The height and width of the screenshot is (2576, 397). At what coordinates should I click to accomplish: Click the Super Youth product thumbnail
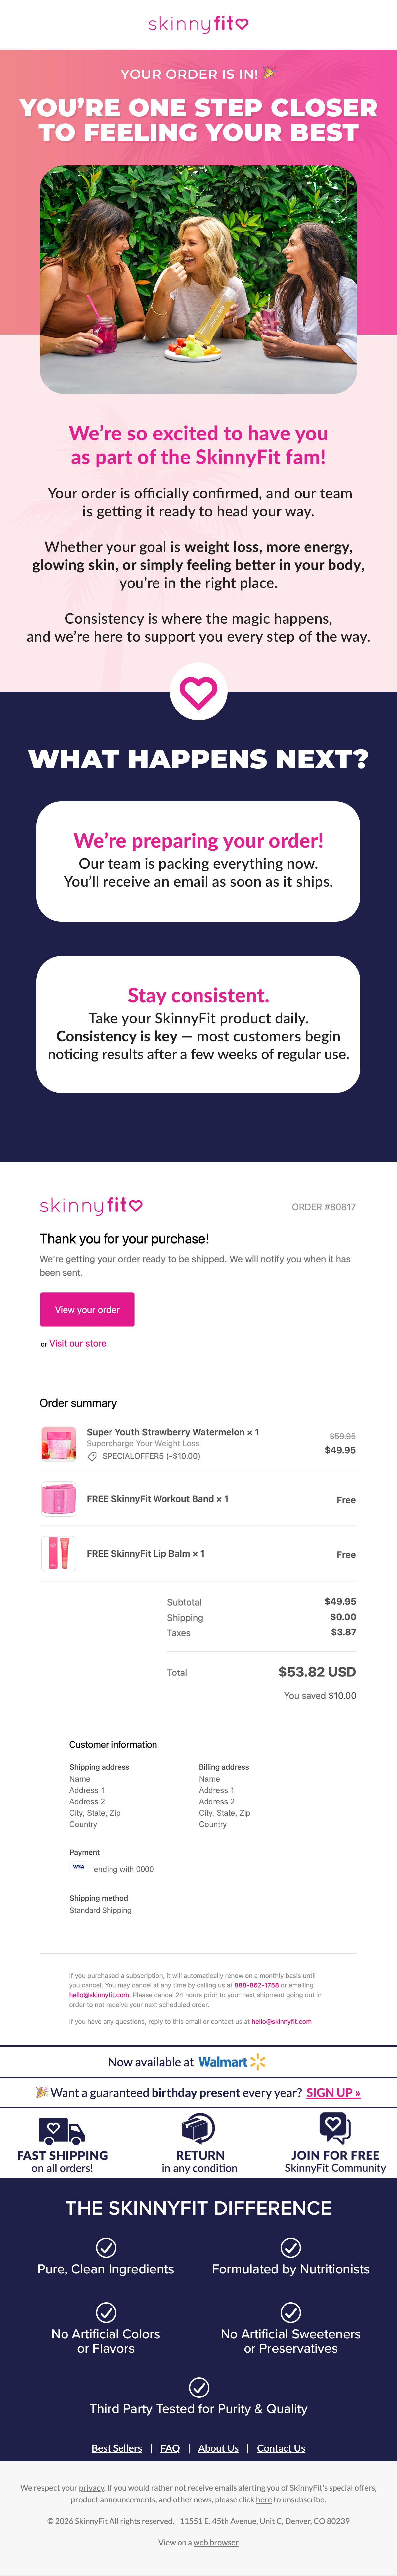(x=59, y=1444)
